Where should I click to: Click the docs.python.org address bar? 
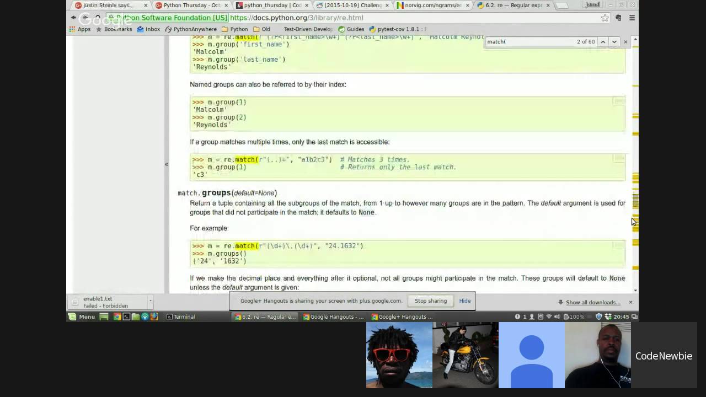tap(359, 18)
